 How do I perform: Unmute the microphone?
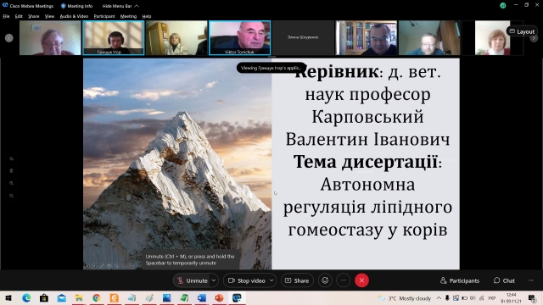pos(193,280)
